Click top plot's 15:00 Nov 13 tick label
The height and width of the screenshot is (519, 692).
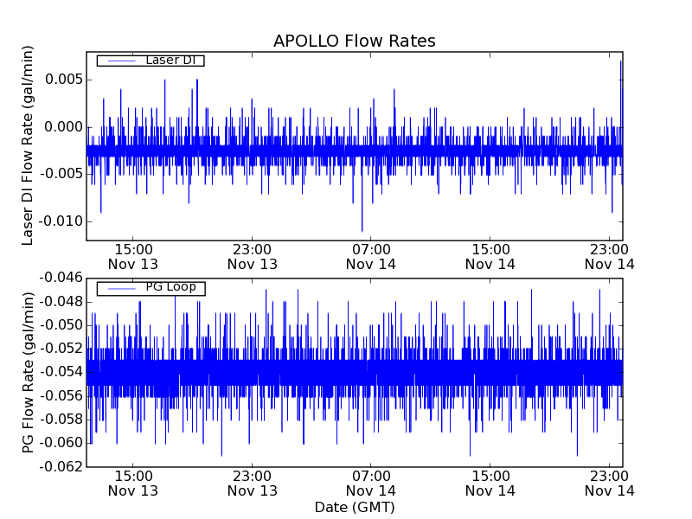132,256
